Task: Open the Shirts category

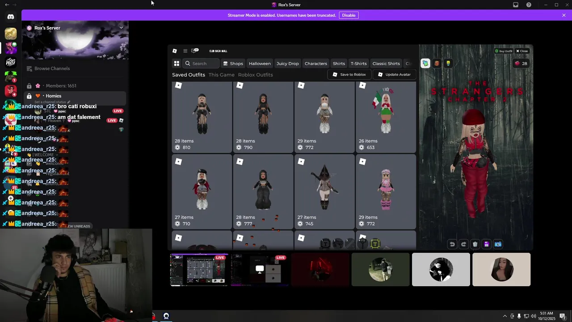Action: 339,64
